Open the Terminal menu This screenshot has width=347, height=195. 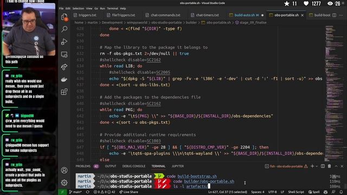(112, 9)
